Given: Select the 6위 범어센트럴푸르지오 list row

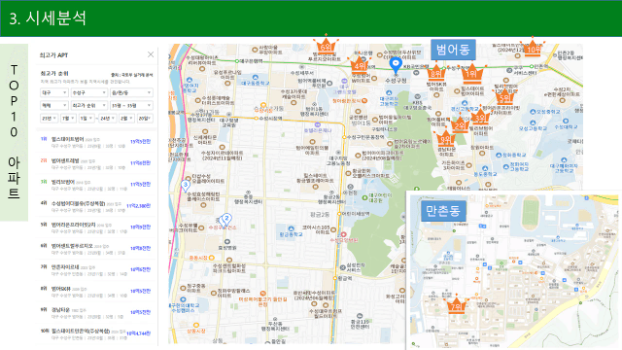Looking at the screenshot, I should point(95,249).
